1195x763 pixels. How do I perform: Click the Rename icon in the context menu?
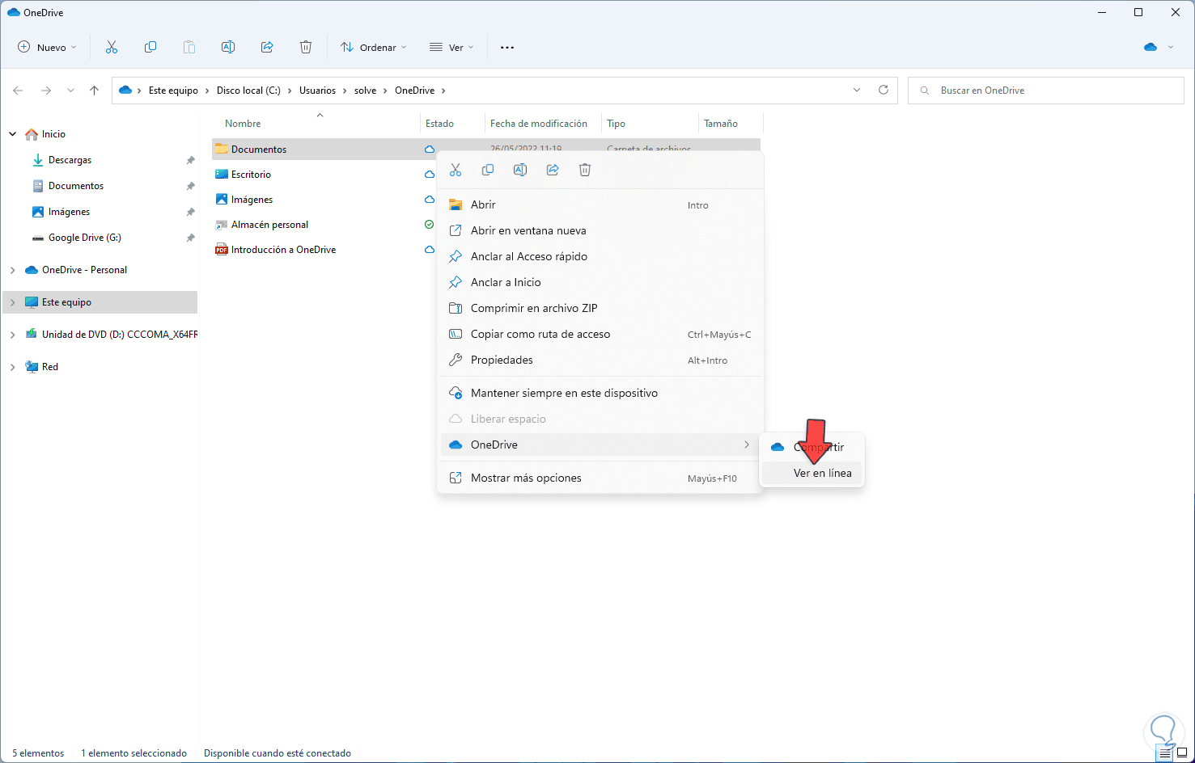point(520,170)
